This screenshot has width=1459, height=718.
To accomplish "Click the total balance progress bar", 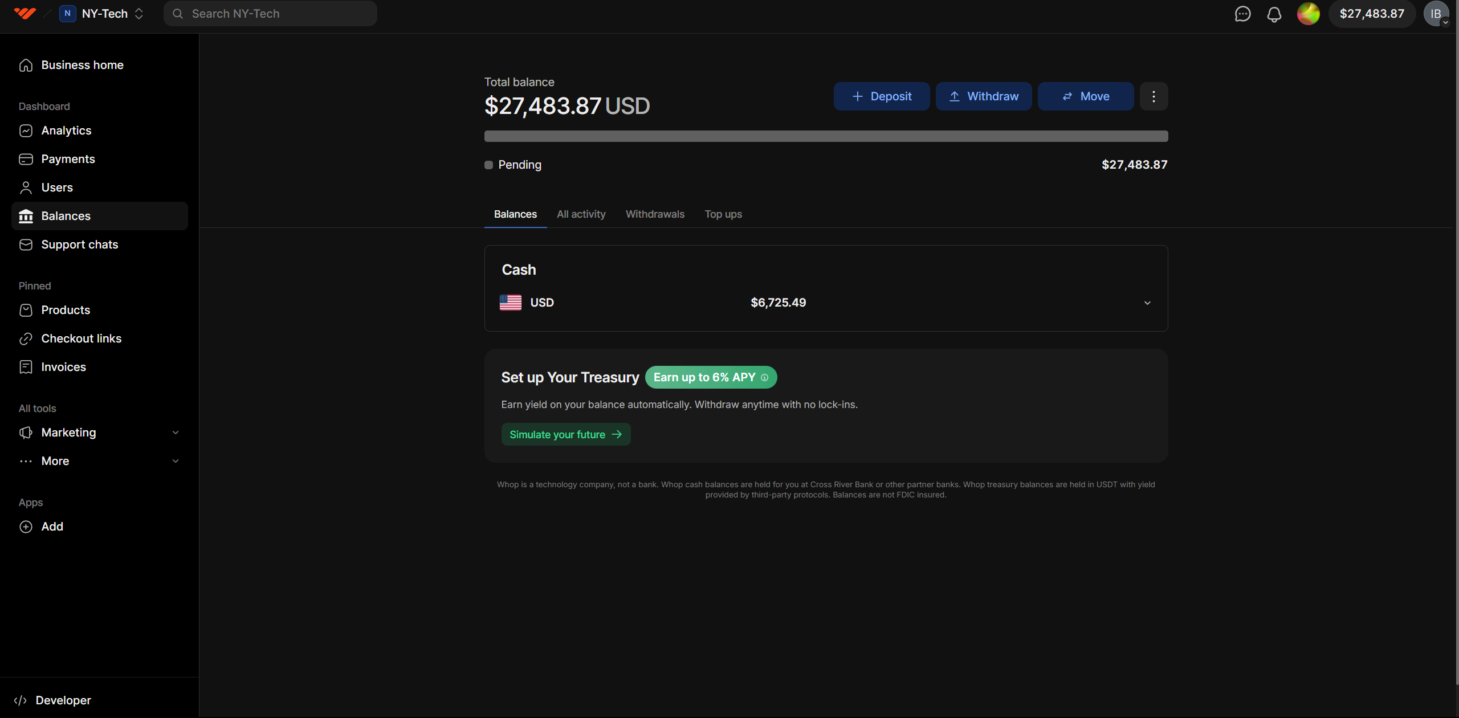I will [826, 136].
